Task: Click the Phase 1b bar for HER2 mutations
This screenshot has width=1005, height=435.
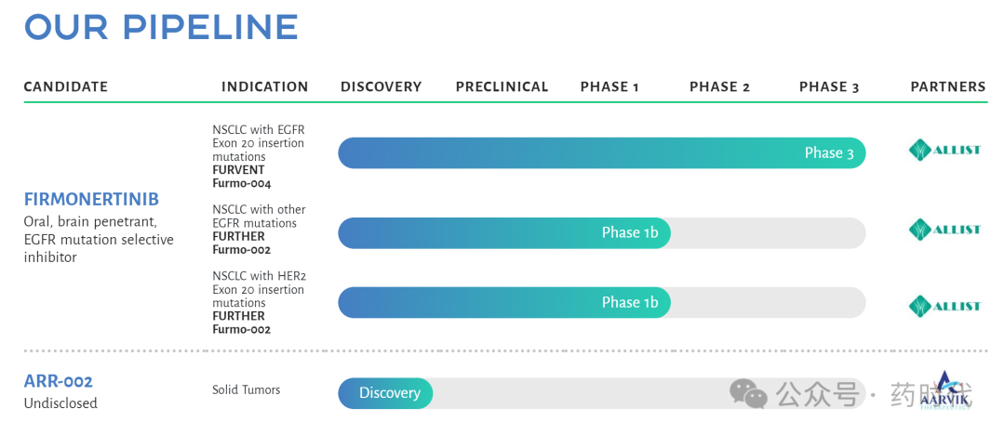Action: (x=504, y=302)
